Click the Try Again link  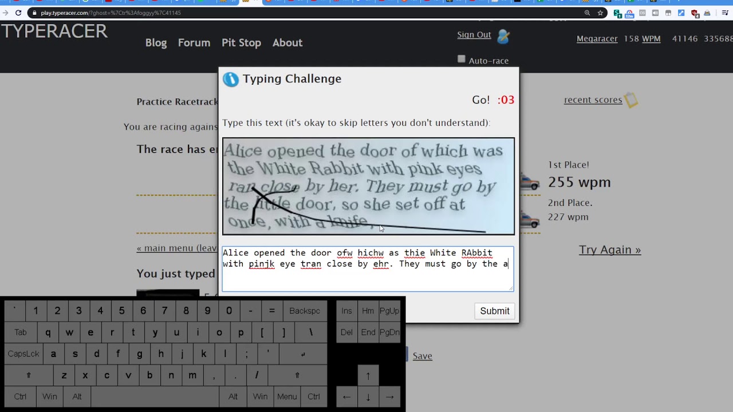(x=610, y=249)
